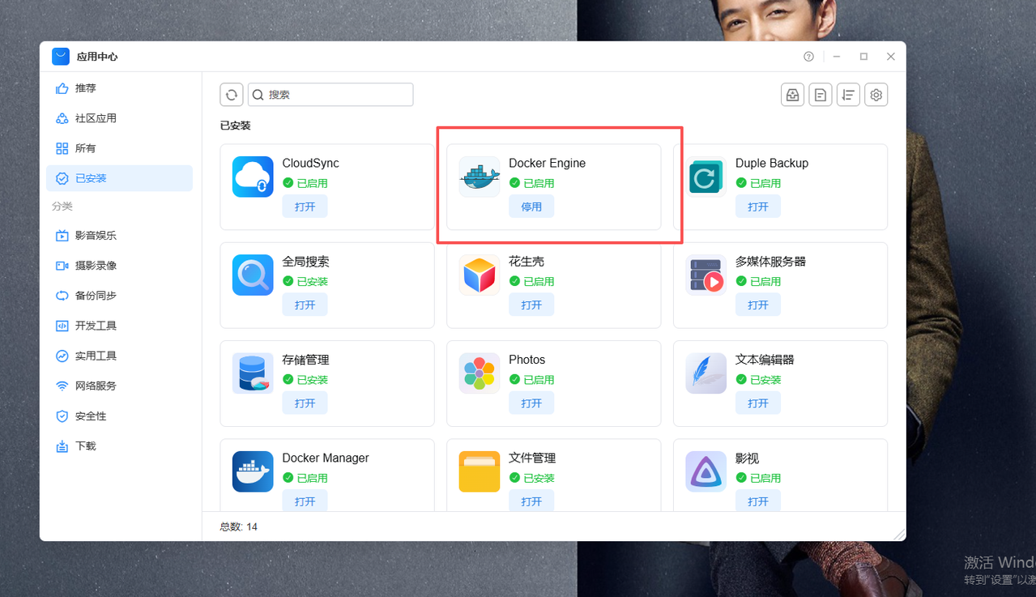Click the Duple Backup app name
Image resolution: width=1036 pixels, height=597 pixels.
click(x=772, y=163)
